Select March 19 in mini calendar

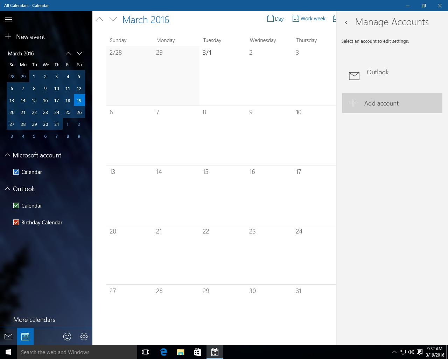point(79,100)
